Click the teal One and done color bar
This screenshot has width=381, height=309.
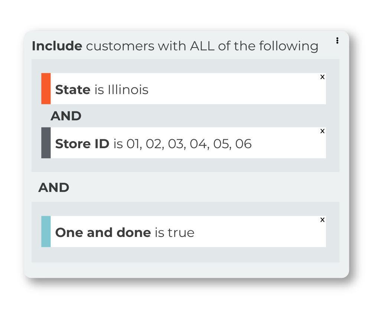[46, 231]
